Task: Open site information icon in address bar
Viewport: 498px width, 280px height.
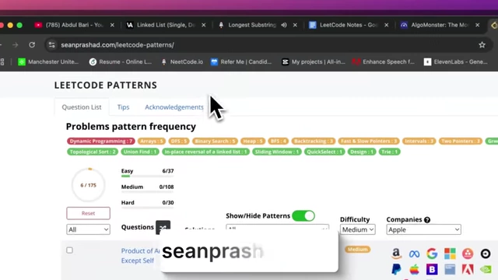Action: point(52,45)
